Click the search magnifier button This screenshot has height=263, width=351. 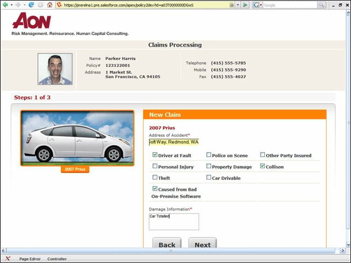point(321,5)
